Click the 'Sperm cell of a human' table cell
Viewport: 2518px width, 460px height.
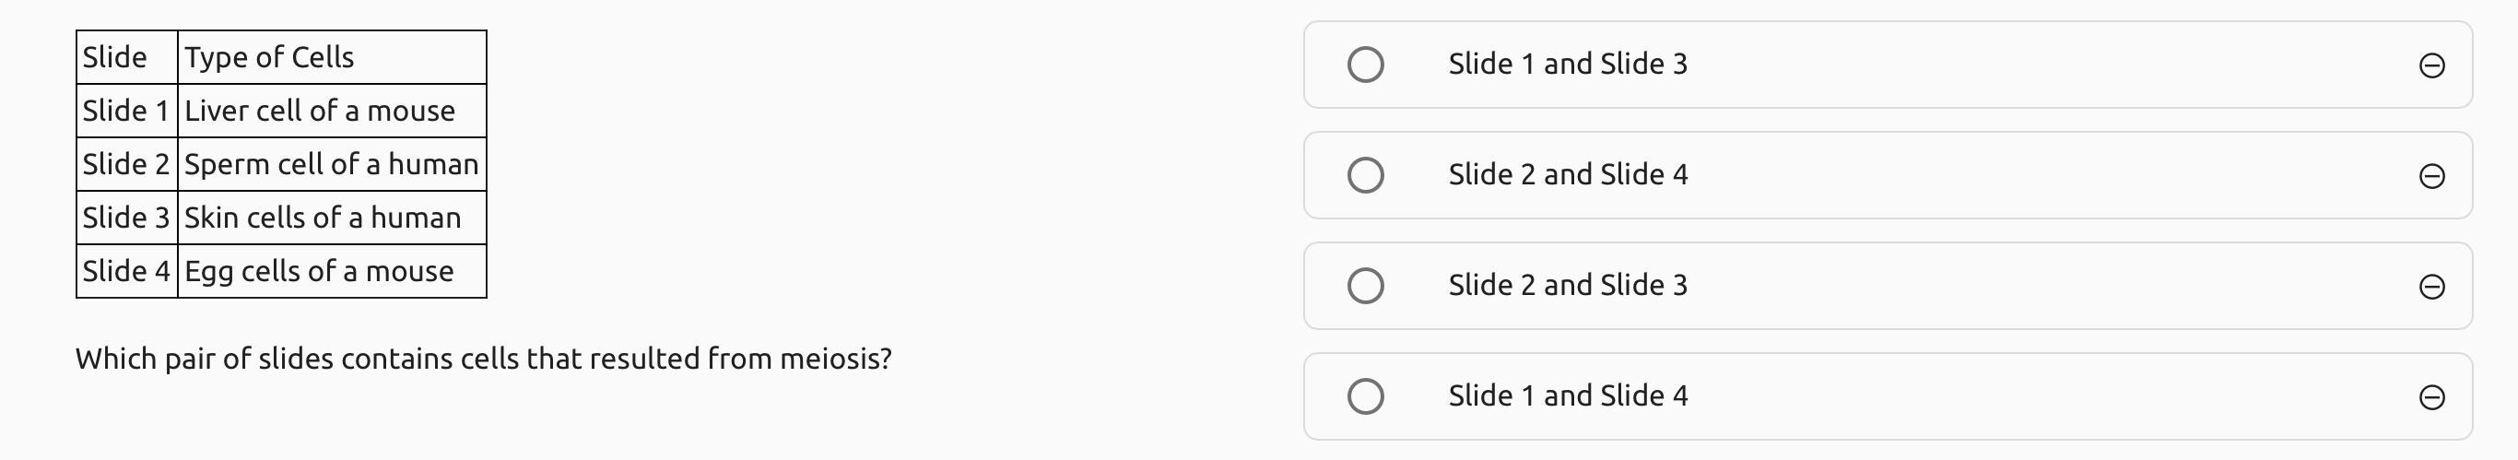coord(332,164)
